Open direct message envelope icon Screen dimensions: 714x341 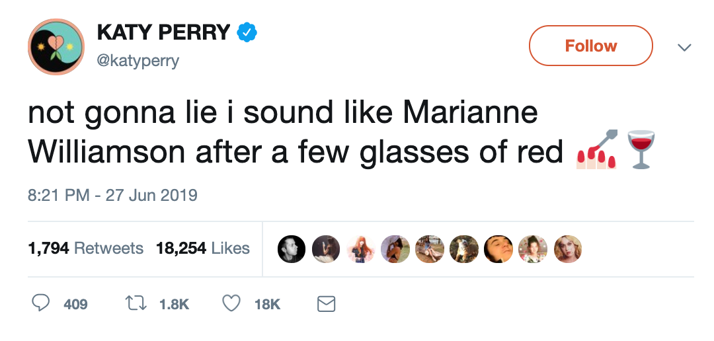[x=327, y=303]
